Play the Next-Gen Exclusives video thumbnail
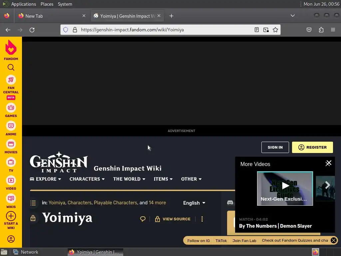Image resolution: width=341 pixels, height=256 pixels. [x=285, y=189]
